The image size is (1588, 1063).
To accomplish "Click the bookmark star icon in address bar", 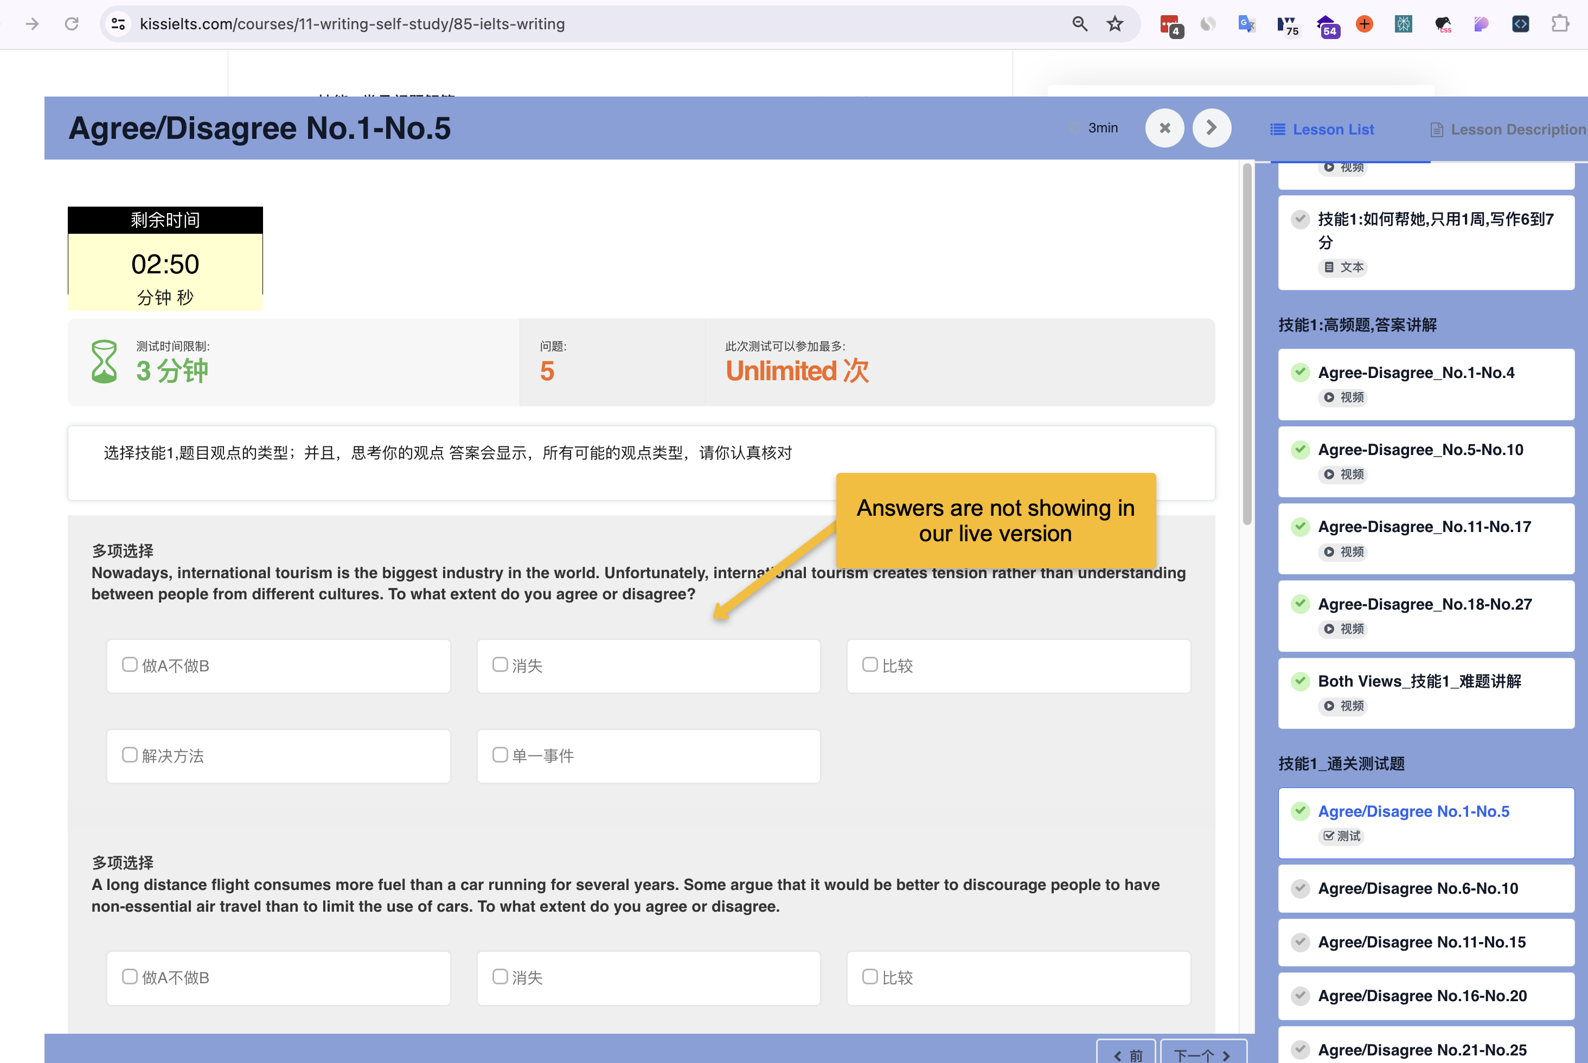I will point(1115,24).
